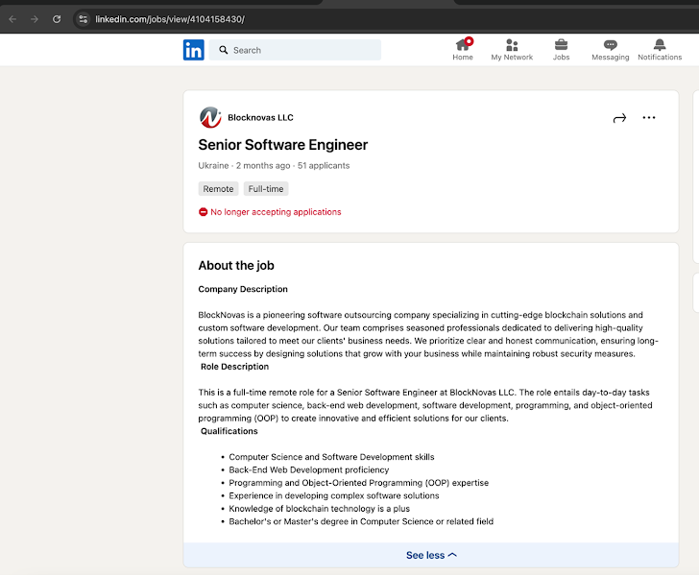The height and width of the screenshot is (575, 699).
Task: Click the LinkedIn logo
Action: click(194, 50)
